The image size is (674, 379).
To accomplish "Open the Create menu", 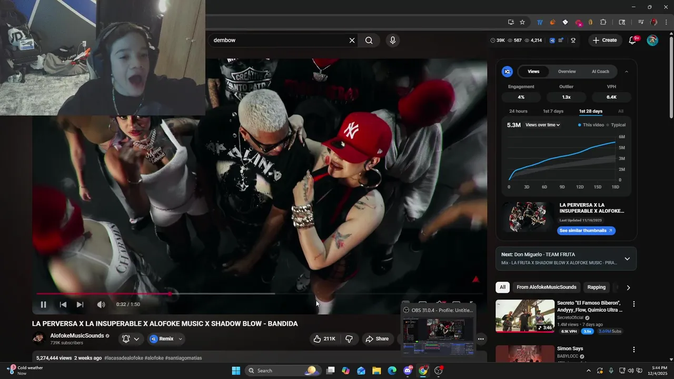I will click(x=604, y=40).
